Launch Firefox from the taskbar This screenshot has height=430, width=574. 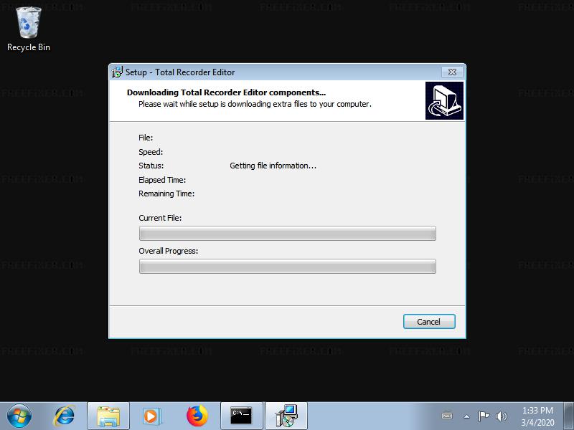coord(197,416)
